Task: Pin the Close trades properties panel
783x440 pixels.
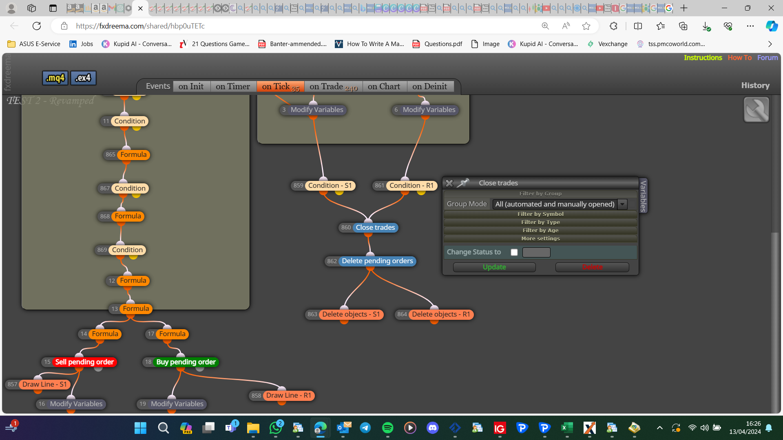Action: pos(463,183)
